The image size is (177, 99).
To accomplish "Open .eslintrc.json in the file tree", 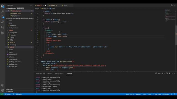I will pos(20,54).
